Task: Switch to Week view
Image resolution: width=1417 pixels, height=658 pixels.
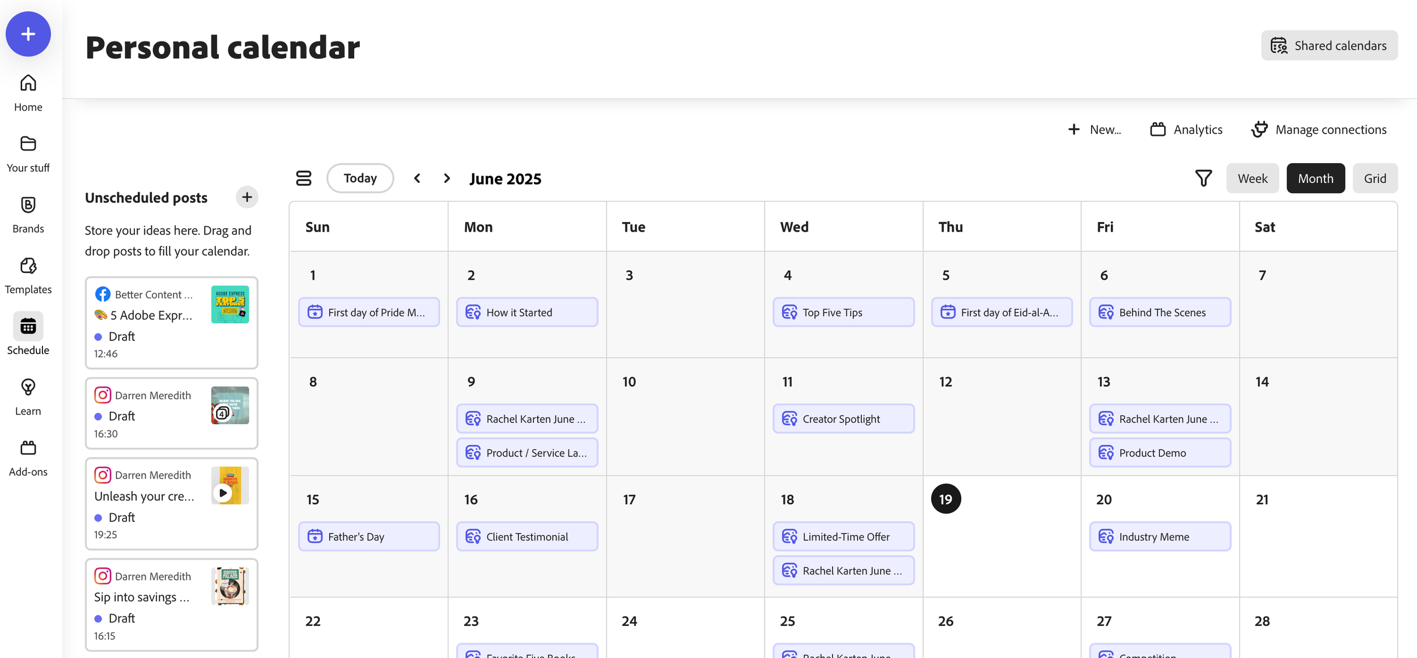Action: click(1252, 178)
